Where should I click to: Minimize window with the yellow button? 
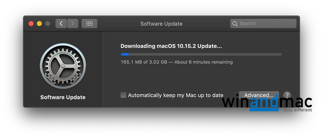[x=39, y=24]
